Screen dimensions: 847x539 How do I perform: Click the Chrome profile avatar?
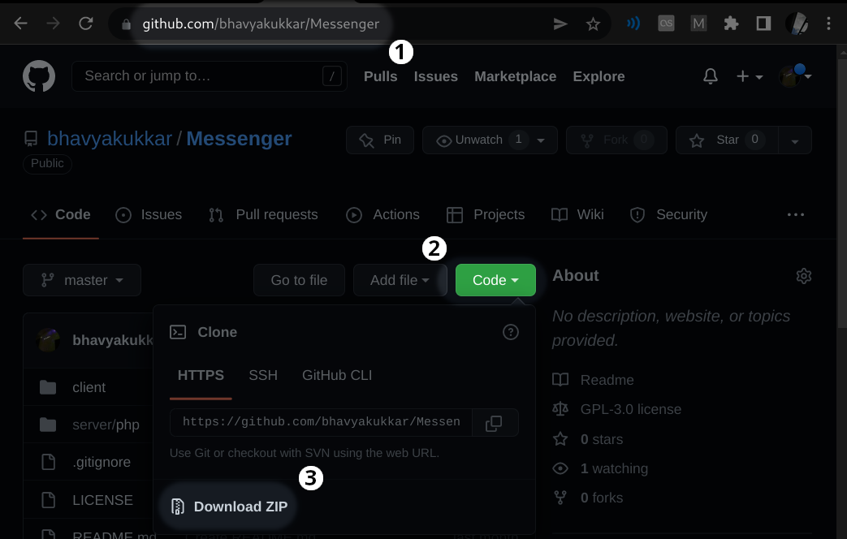click(x=796, y=24)
